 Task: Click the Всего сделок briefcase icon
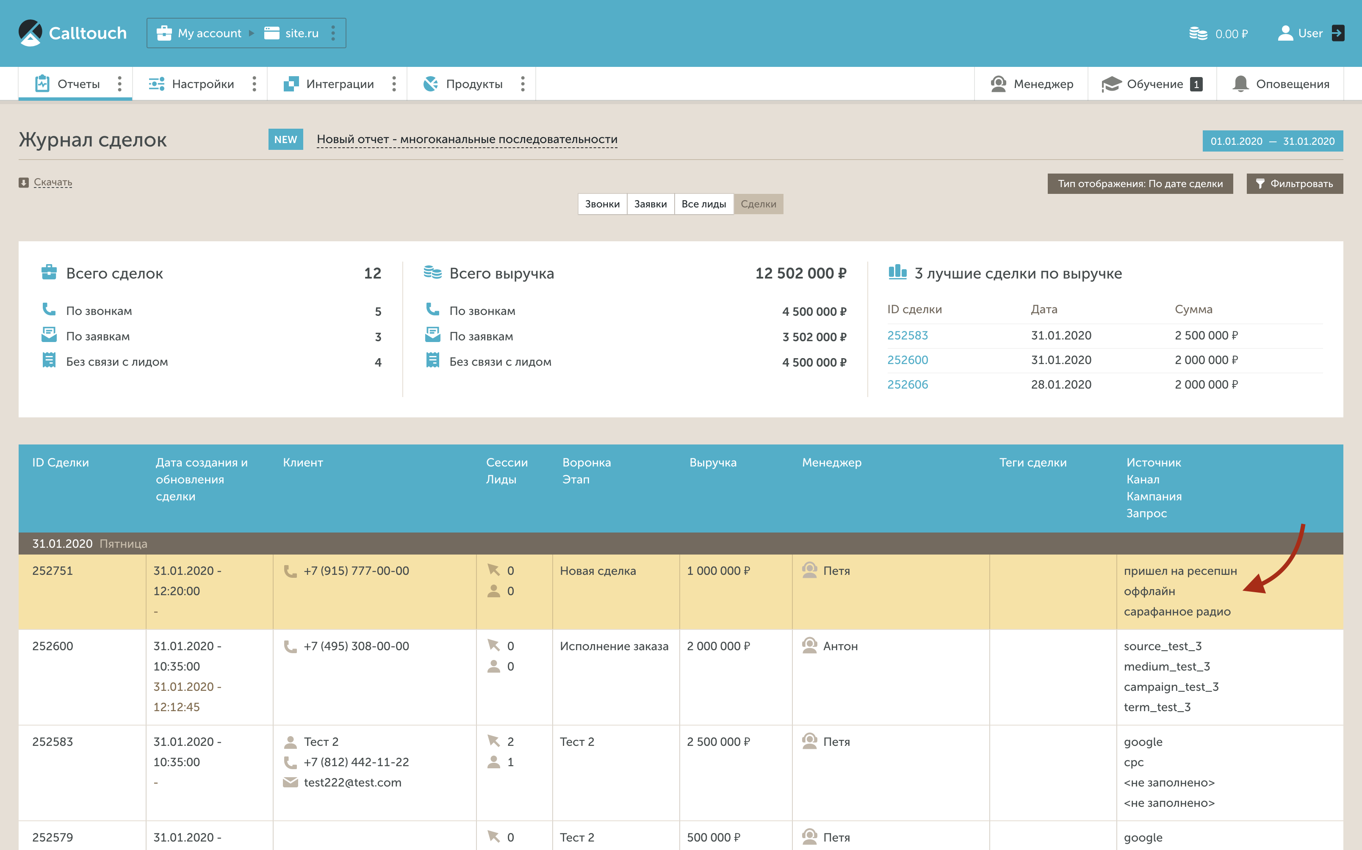(49, 272)
